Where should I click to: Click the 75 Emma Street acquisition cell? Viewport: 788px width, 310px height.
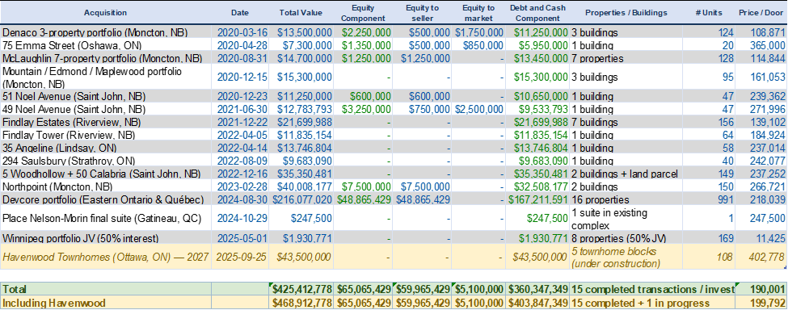point(106,45)
